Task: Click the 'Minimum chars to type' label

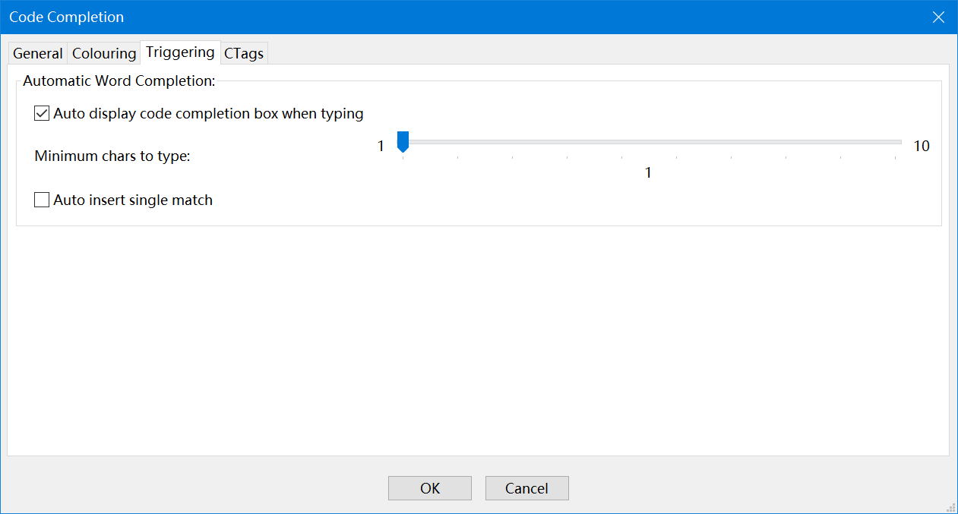Action: tap(112, 156)
